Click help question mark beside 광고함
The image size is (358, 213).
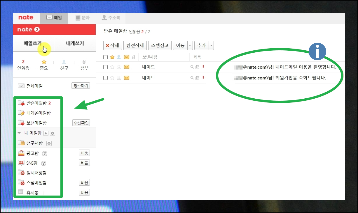[x=44, y=153]
